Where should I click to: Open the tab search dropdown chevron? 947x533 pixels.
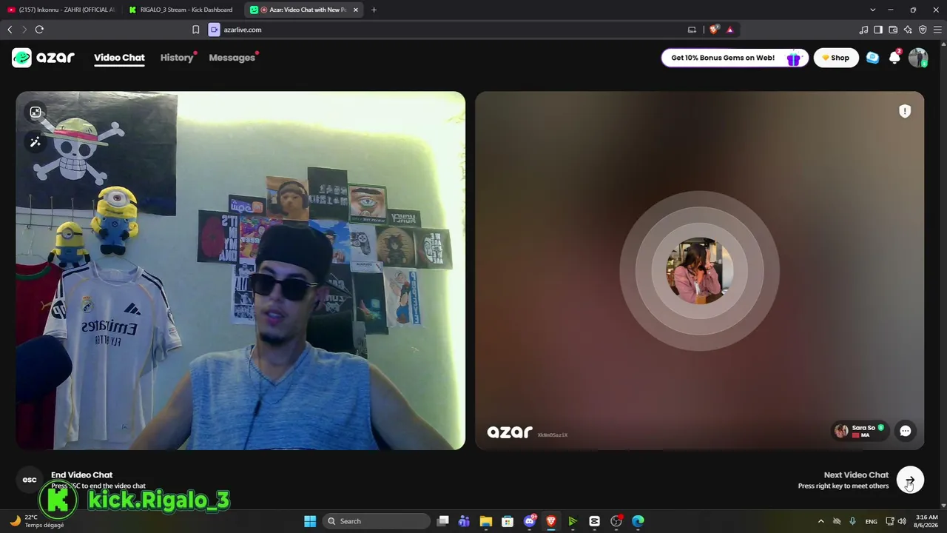873,10
